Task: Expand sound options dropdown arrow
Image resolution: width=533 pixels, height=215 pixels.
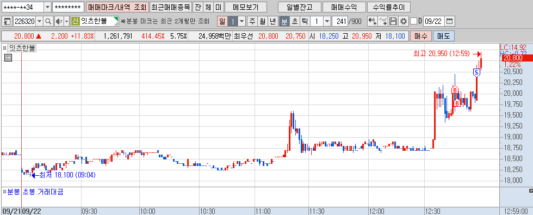Action: pyautogui.click(x=66, y=21)
